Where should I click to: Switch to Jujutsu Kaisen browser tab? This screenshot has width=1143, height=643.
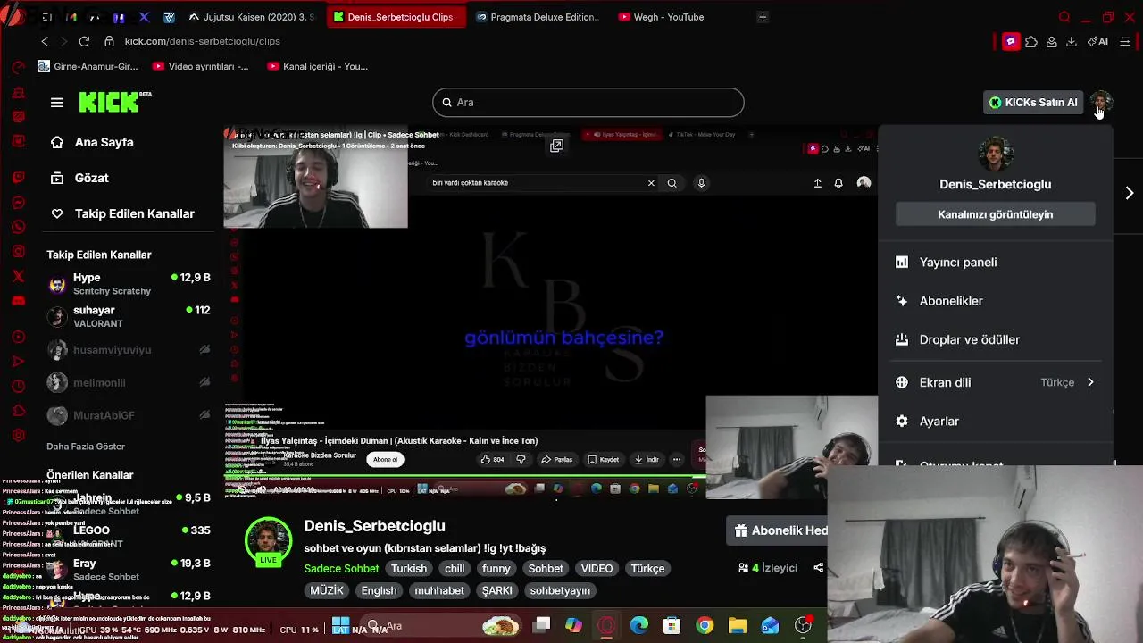click(x=252, y=17)
